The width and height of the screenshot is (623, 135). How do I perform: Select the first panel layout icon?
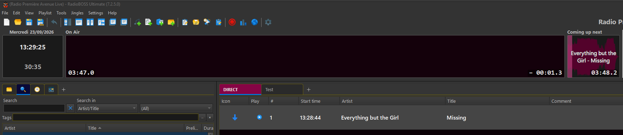tap(68, 22)
